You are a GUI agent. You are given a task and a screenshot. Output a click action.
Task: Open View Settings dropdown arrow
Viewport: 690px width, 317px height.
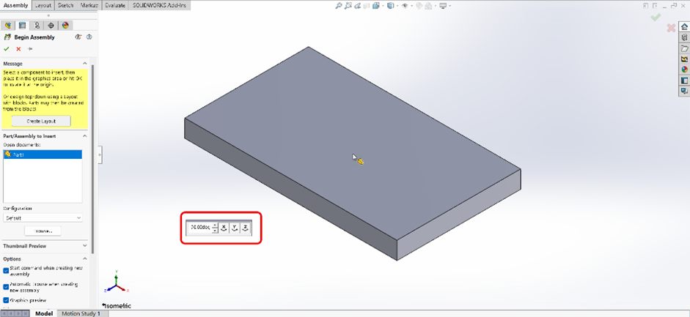[x=449, y=6]
